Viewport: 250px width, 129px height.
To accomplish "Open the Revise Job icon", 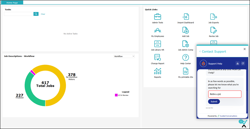I will tap(213, 30).
